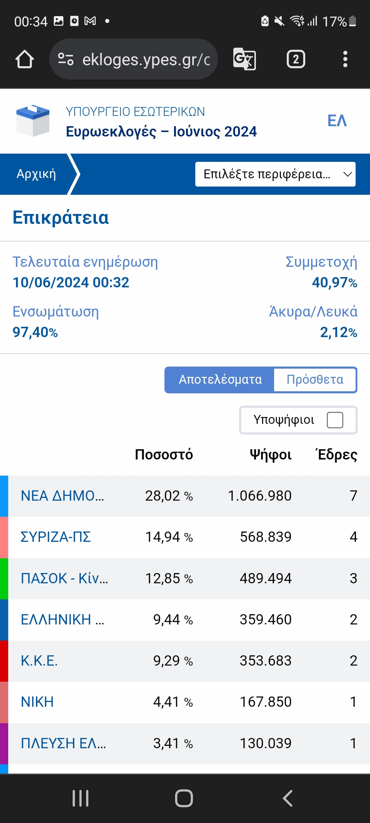Open the Κ.Κ.Ε. party link

pos(39,661)
